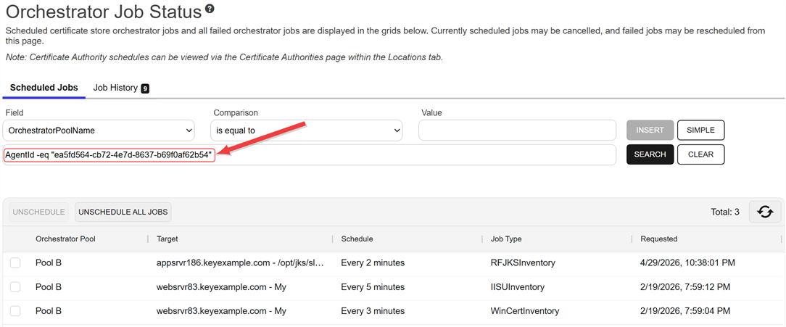The height and width of the screenshot is (327, 786).
Task: Open the help icon beside Orchestrator Job Status
Action: pyautogui.click(x=210, y=9)
